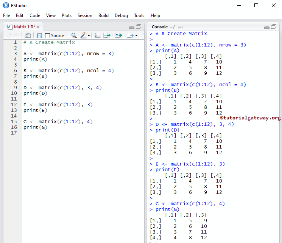This screenshot has height=243, width=282.
Task: Click editor line E <- matrix(c(1:12), 3)
Action: tap(58, 105)
